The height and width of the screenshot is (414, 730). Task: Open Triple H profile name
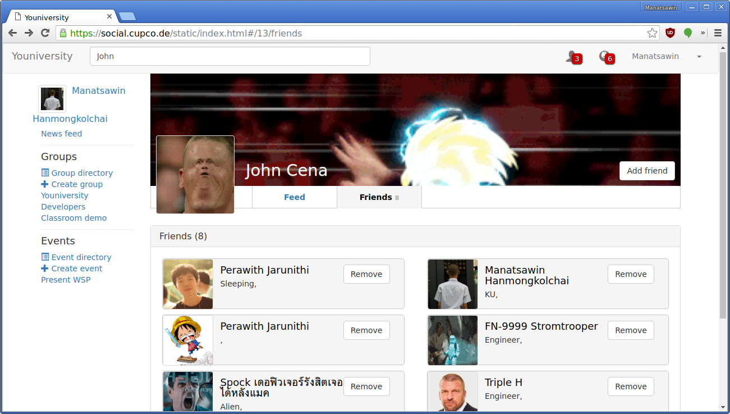pos(503,383)
